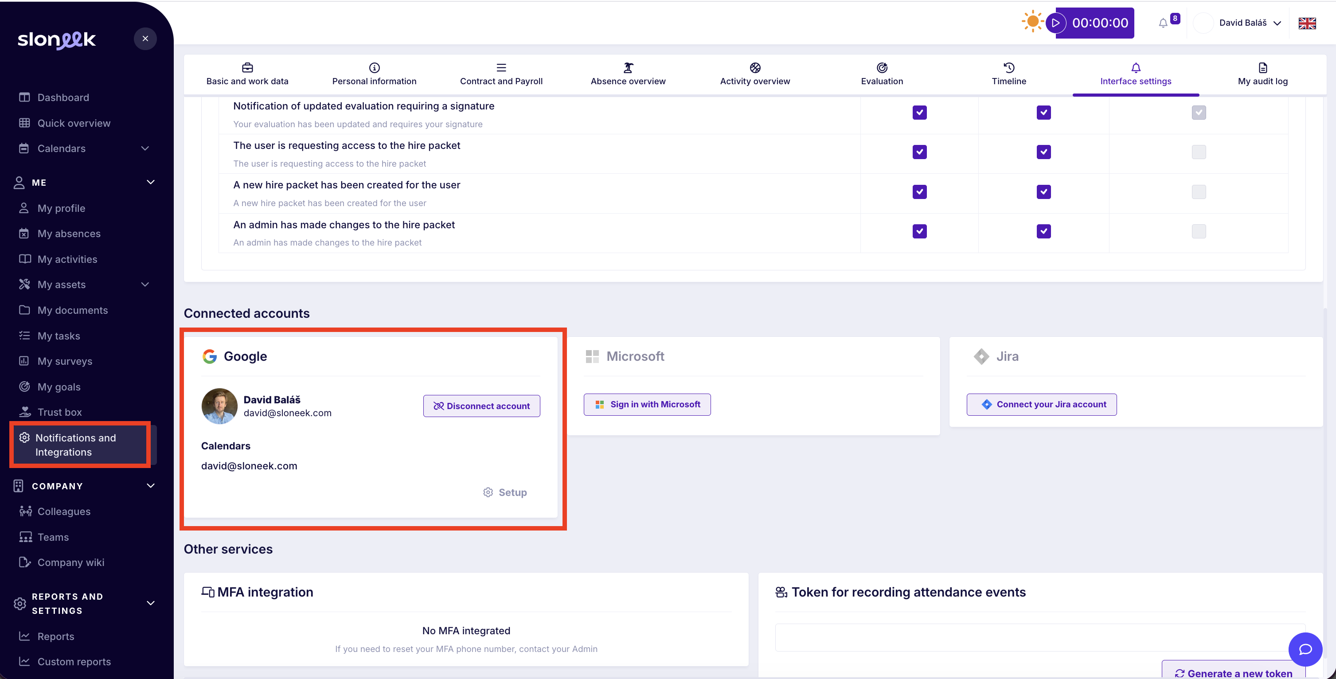Click the Teams icon in sidebar
Screen dimensions: 1336x679
pyautogui.click(x=25, y=537)
